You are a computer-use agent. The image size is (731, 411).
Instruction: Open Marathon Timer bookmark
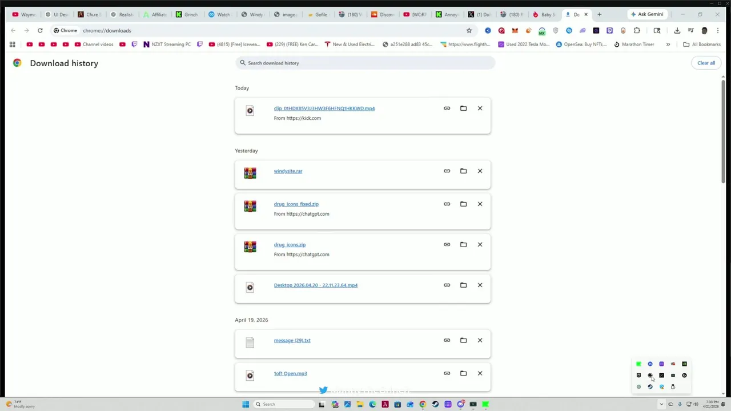(x=634, y=44)
